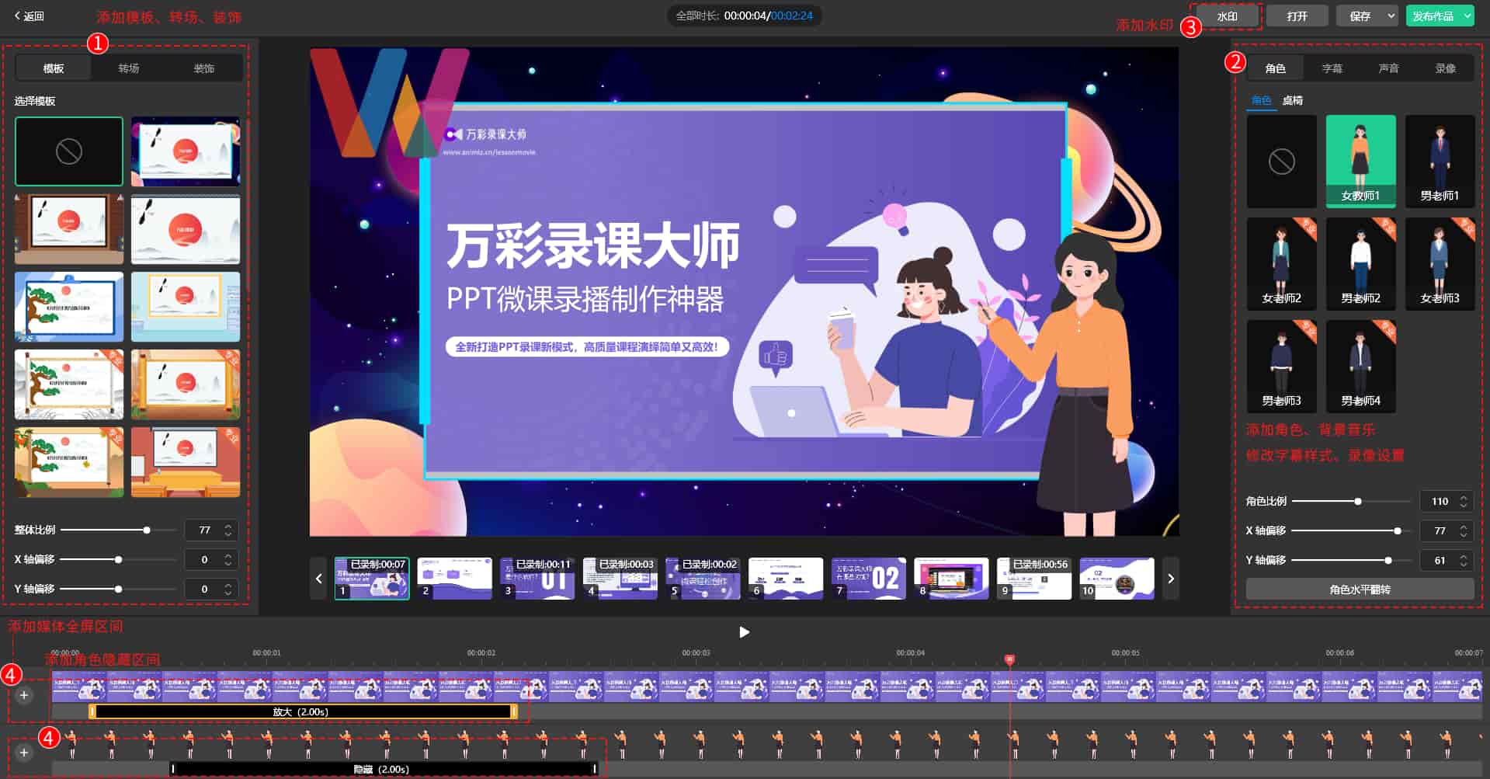Image resolution: width=1490 pixels, height=779 pixels.
Task: Click the 水印 watermark button
Action: pos(1227,16)
